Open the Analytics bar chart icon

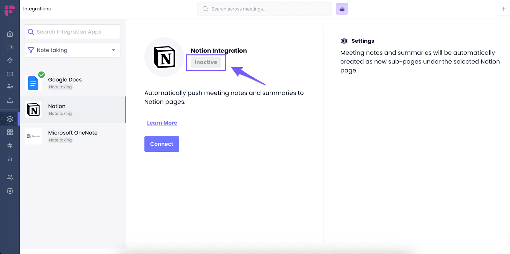tap(10, 159)
